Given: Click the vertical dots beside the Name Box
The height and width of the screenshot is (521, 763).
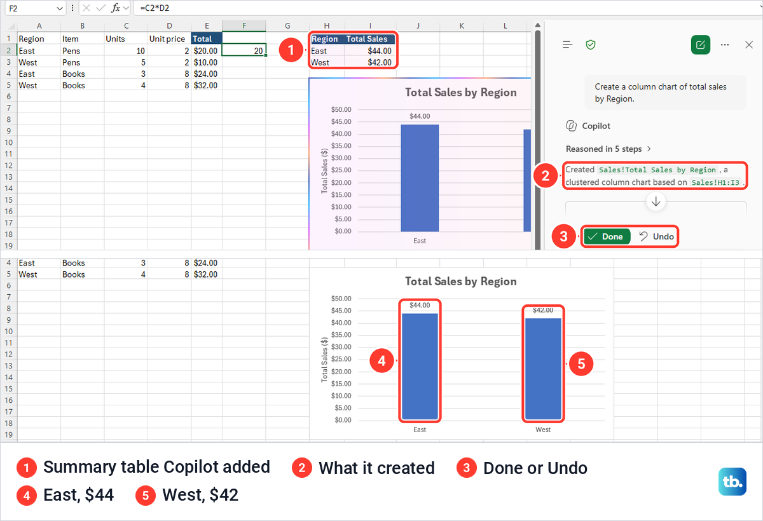Looking at the screenshot, I should tap(73, 8).
